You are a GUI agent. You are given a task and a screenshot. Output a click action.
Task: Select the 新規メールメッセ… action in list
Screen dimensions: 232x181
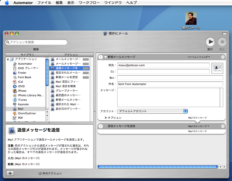pyautogui.click(x=69, y=100)
